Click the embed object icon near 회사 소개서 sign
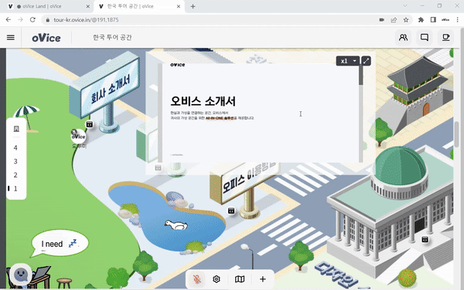This screenshot has height=290, width=464. click(x=90, y=124)
